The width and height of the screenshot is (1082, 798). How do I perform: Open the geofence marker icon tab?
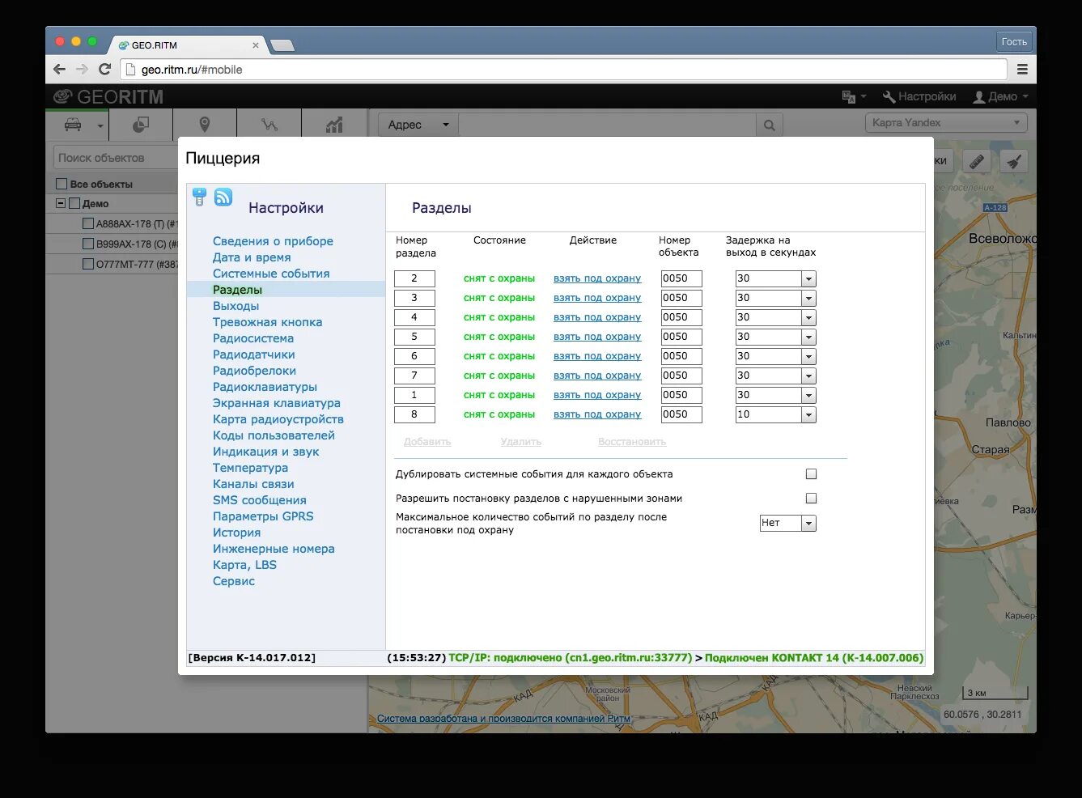click(205, 125)
